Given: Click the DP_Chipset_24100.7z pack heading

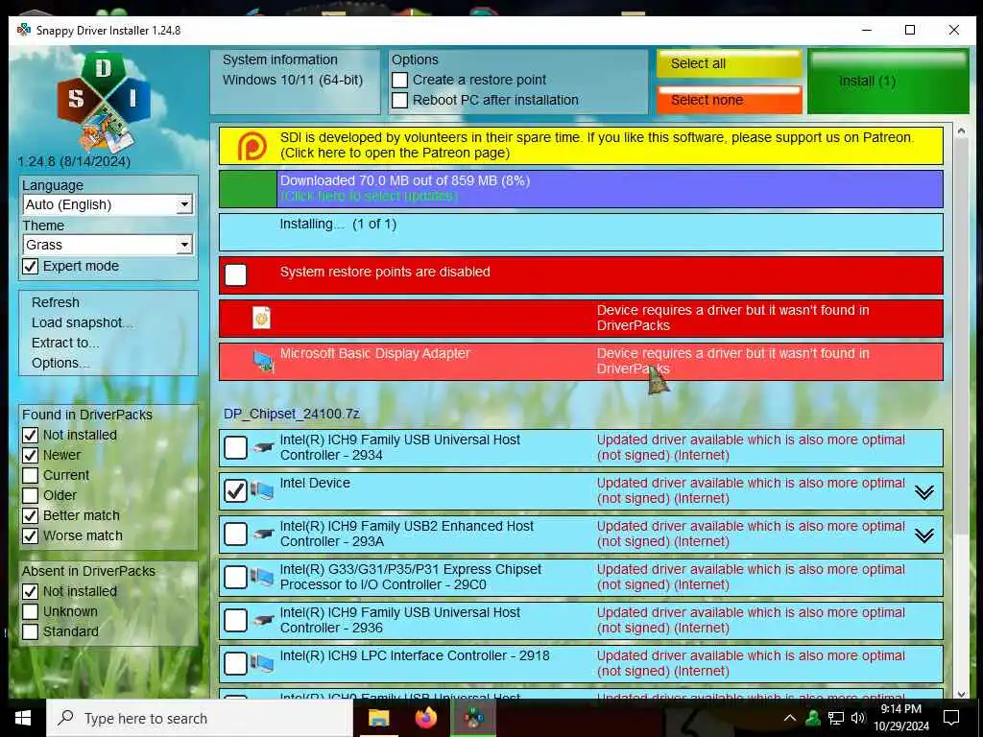Looking at the screenshot, I should tap(292, 415).
